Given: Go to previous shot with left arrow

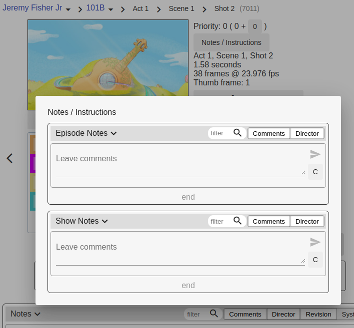Looking at the screenshot, I should (x=9, y=158).
